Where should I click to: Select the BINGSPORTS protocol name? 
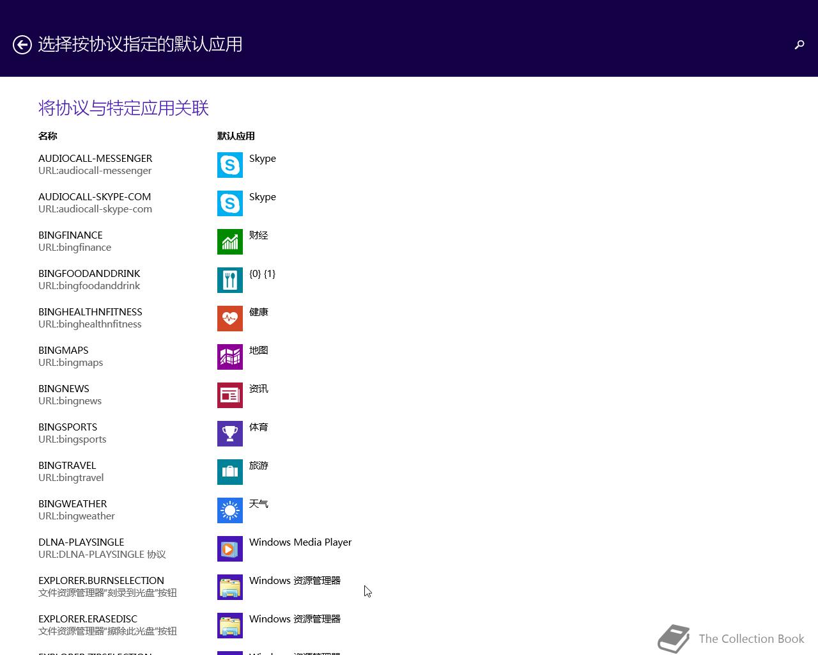point(68,427)
